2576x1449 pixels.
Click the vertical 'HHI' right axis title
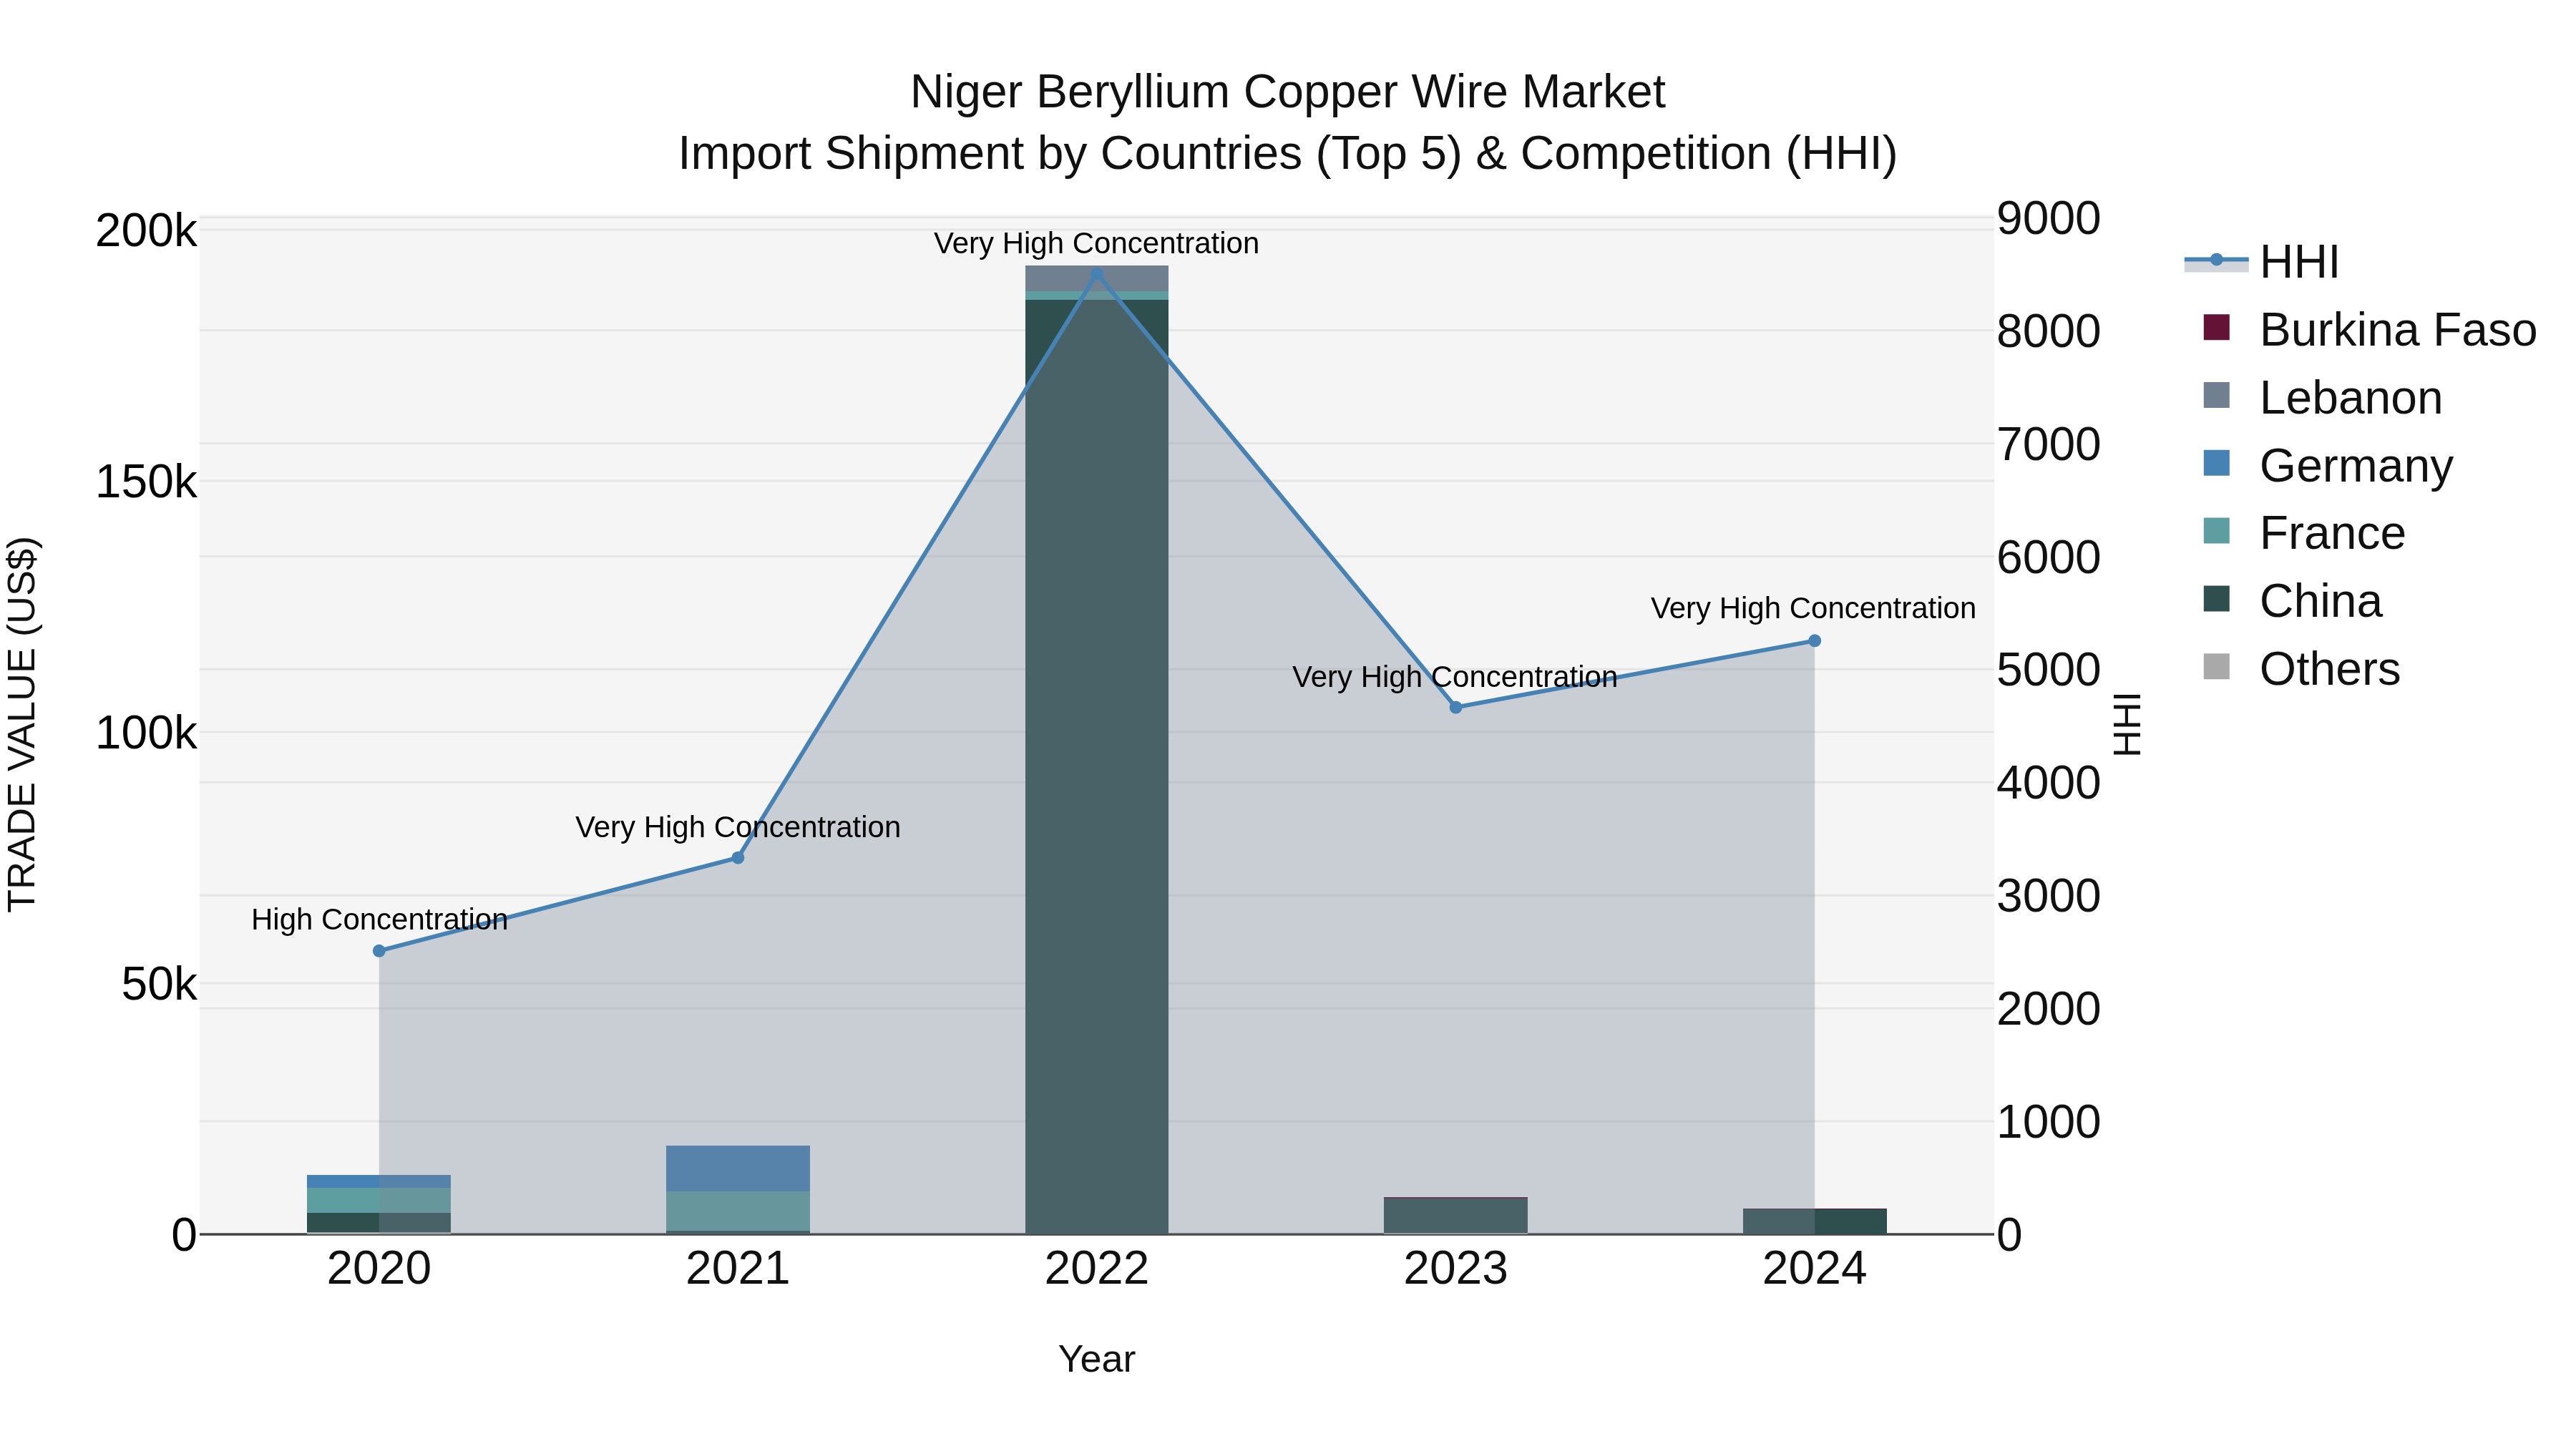[x=2127, y=724]
